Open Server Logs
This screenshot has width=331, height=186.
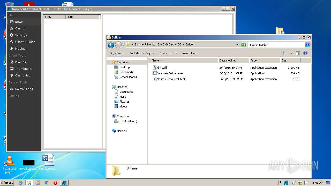24,89
